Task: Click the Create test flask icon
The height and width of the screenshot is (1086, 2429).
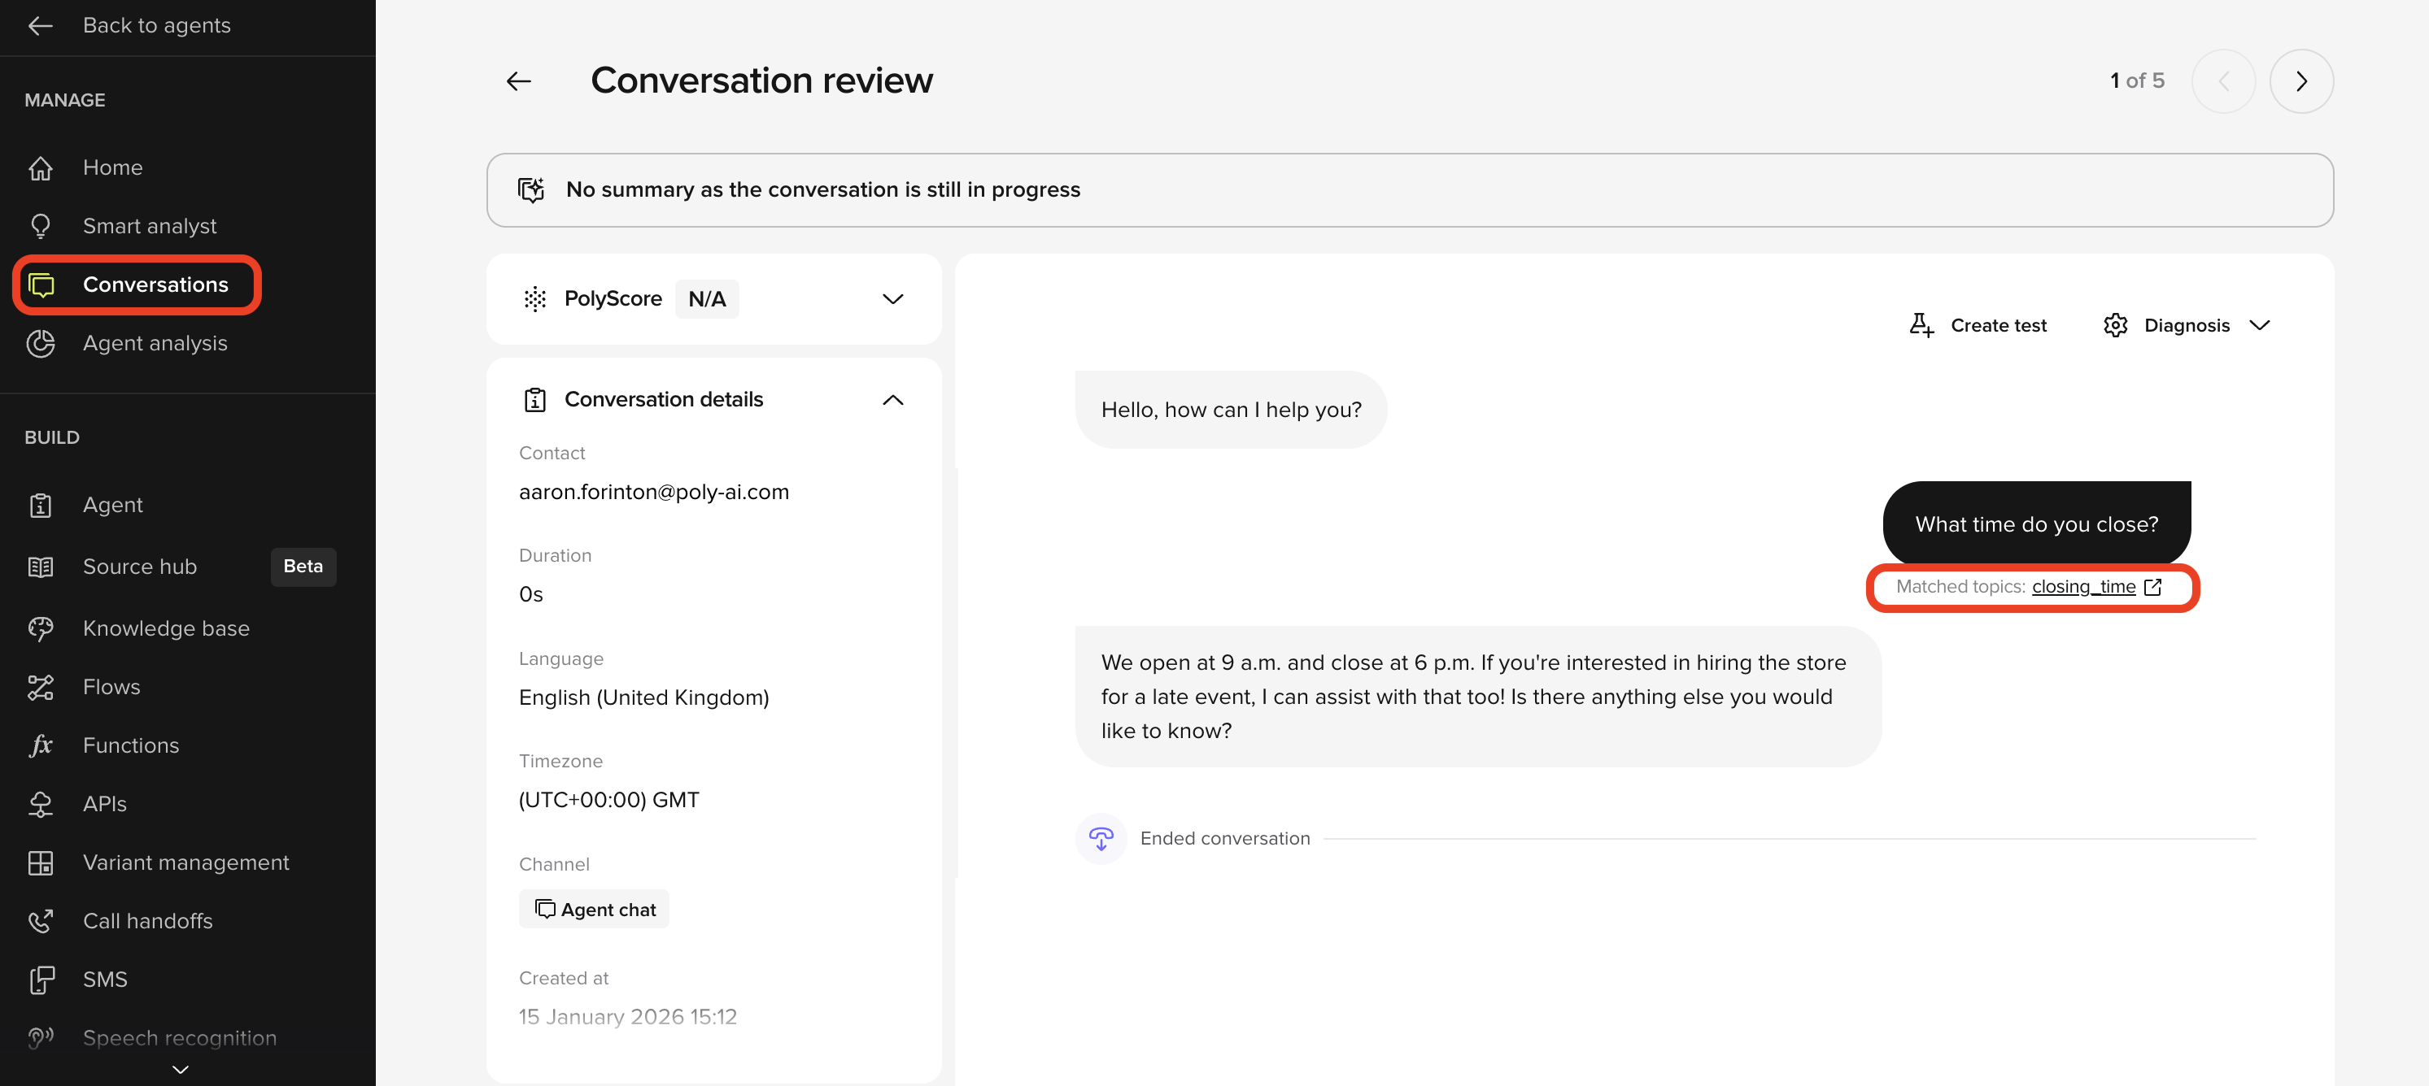Action: (1921, 325)
